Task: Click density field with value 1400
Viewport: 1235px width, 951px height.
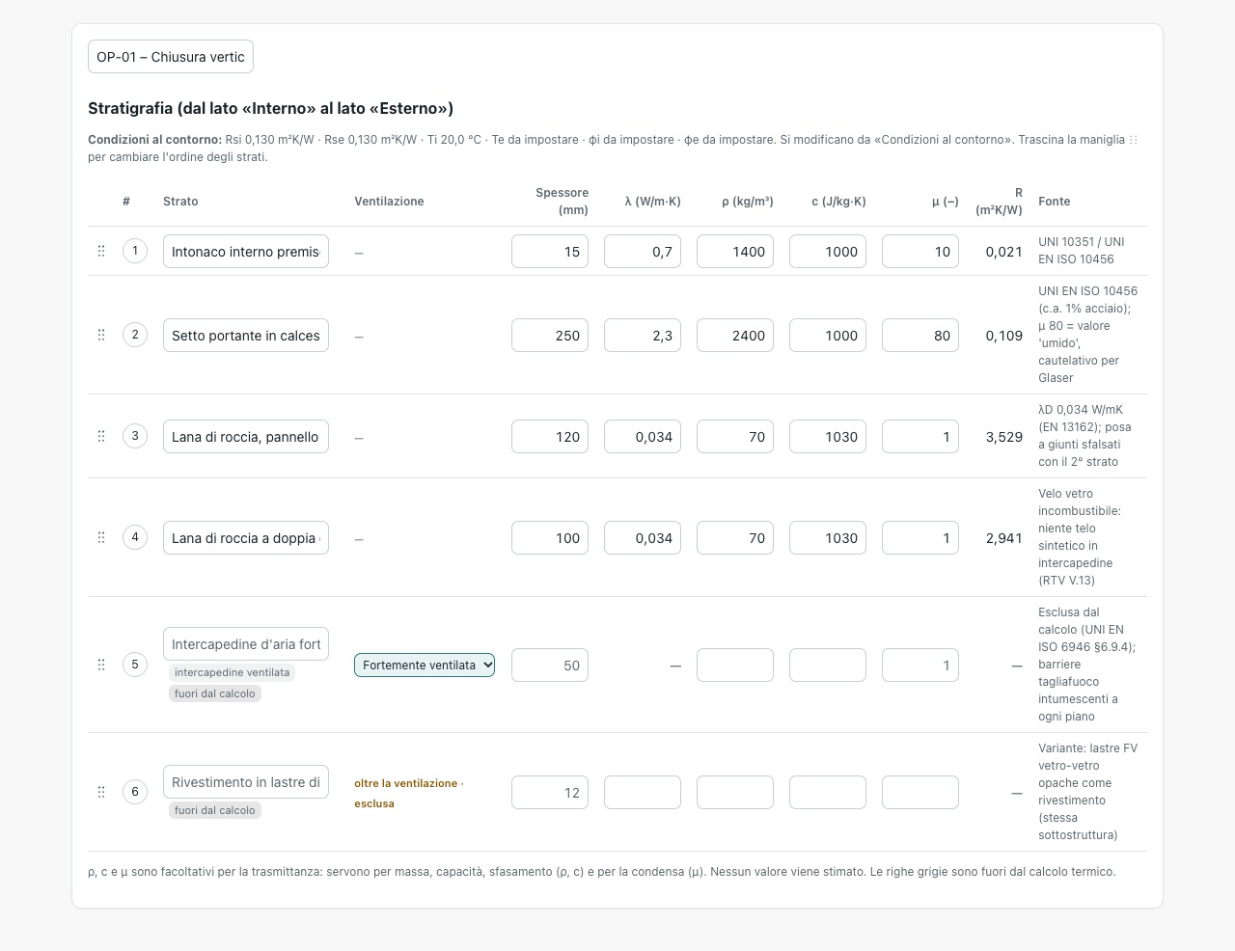Action: pyautogui.click(x=735, y=252)
